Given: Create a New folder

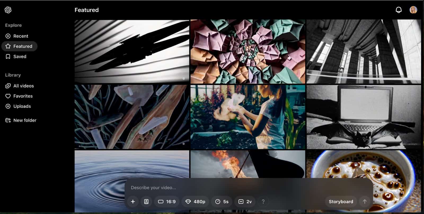Looking at the screenshot, I should pos(21,120).
